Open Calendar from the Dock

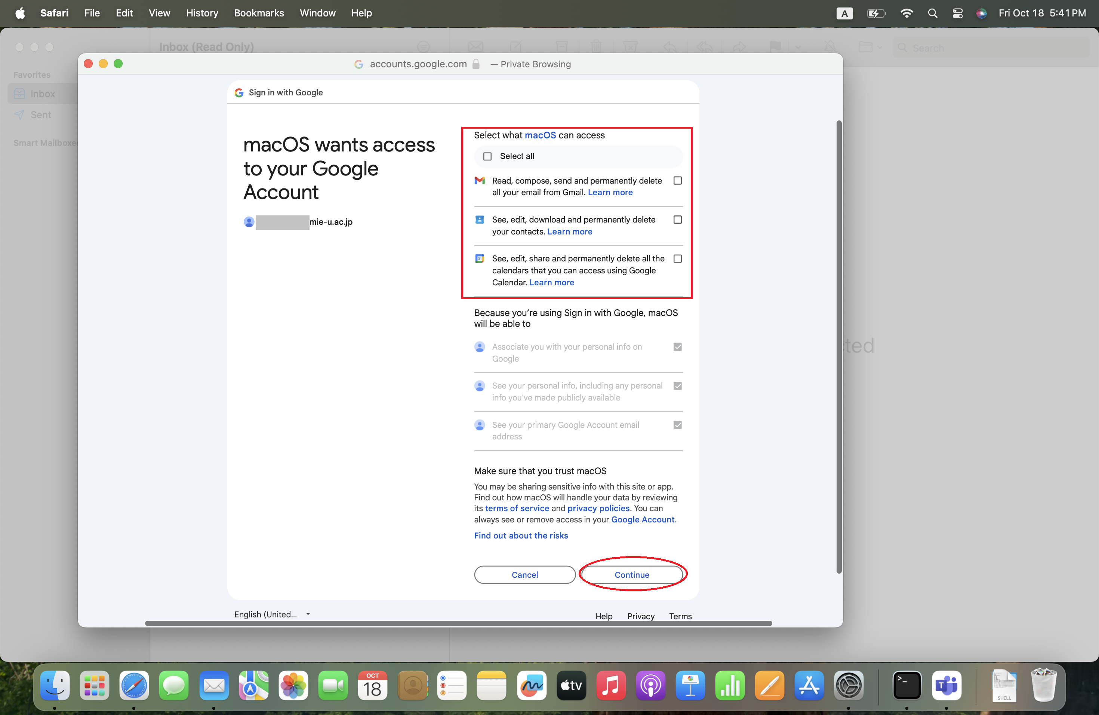tap(373, 685)
